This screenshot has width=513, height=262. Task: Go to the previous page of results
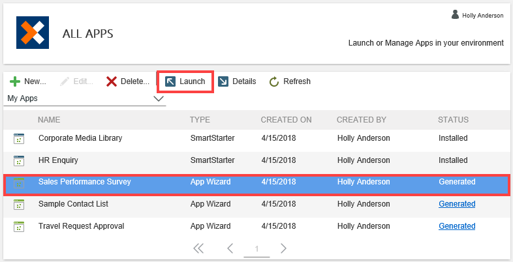(230, 248)
